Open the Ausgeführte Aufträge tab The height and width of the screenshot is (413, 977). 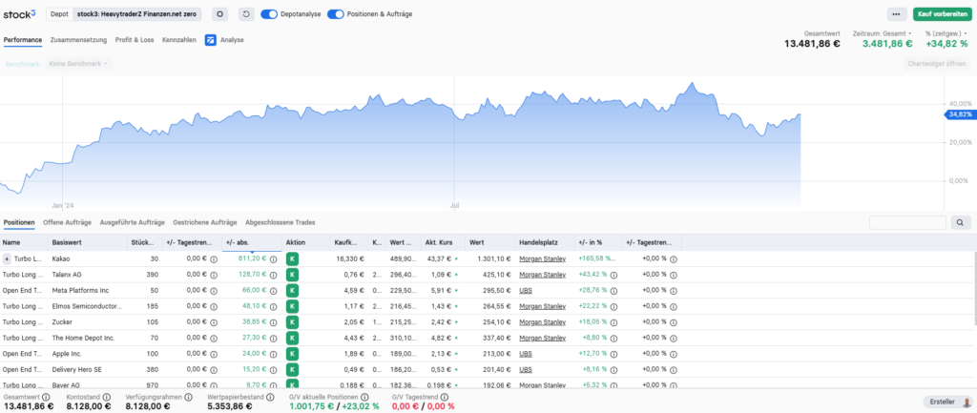pyautogui.click(x=132, y=222)
